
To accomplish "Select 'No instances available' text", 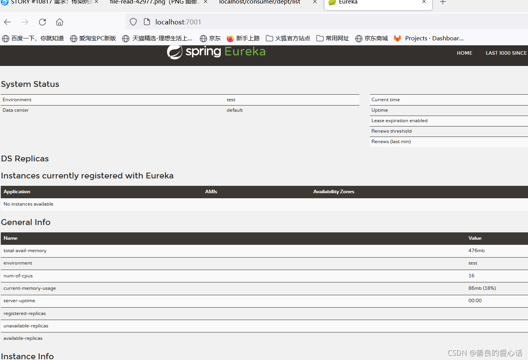I will point(28,204).
